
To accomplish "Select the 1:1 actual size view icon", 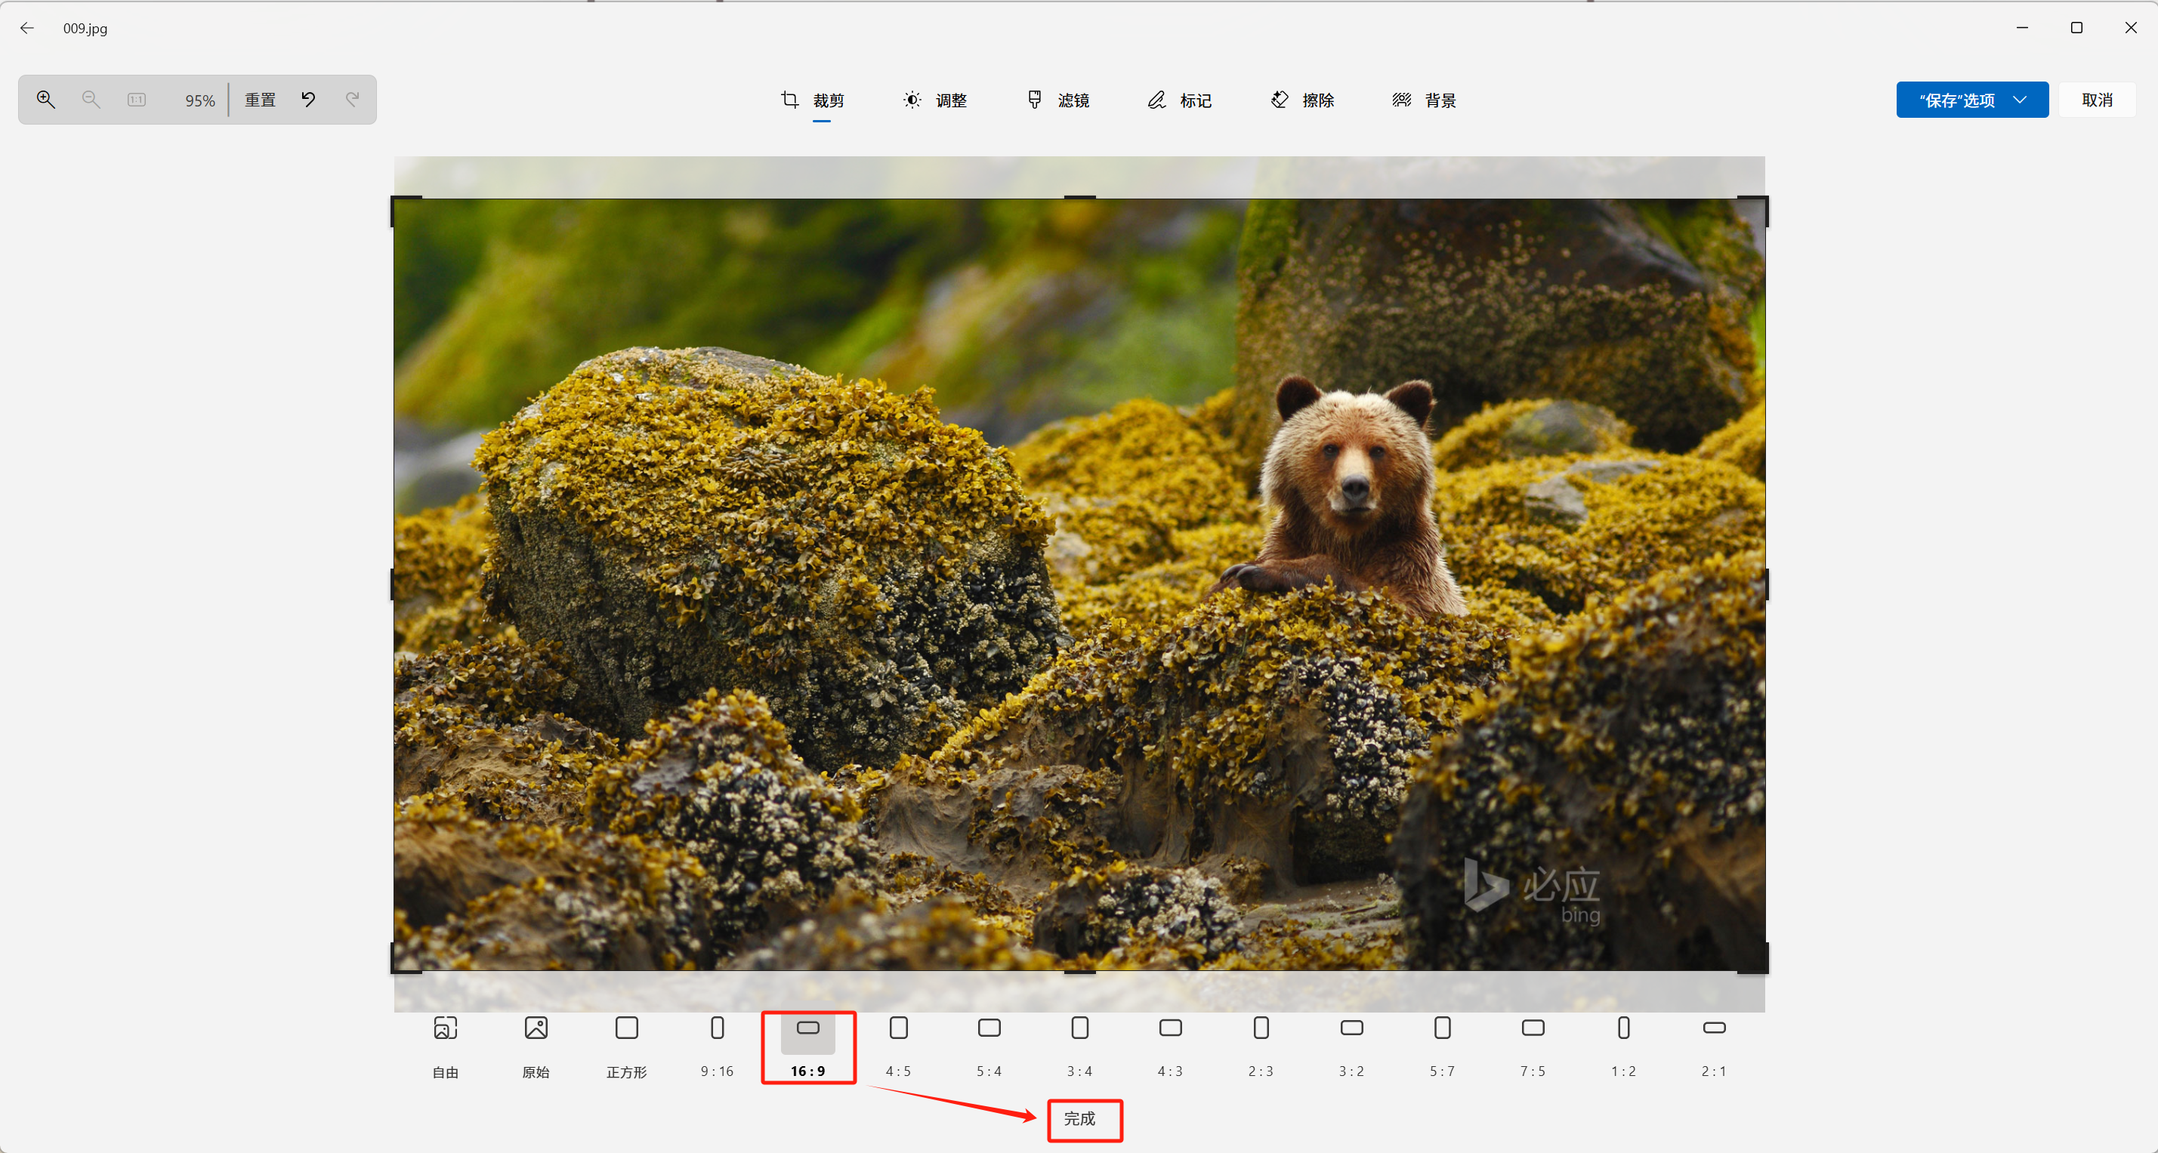I will click(136, 99).
